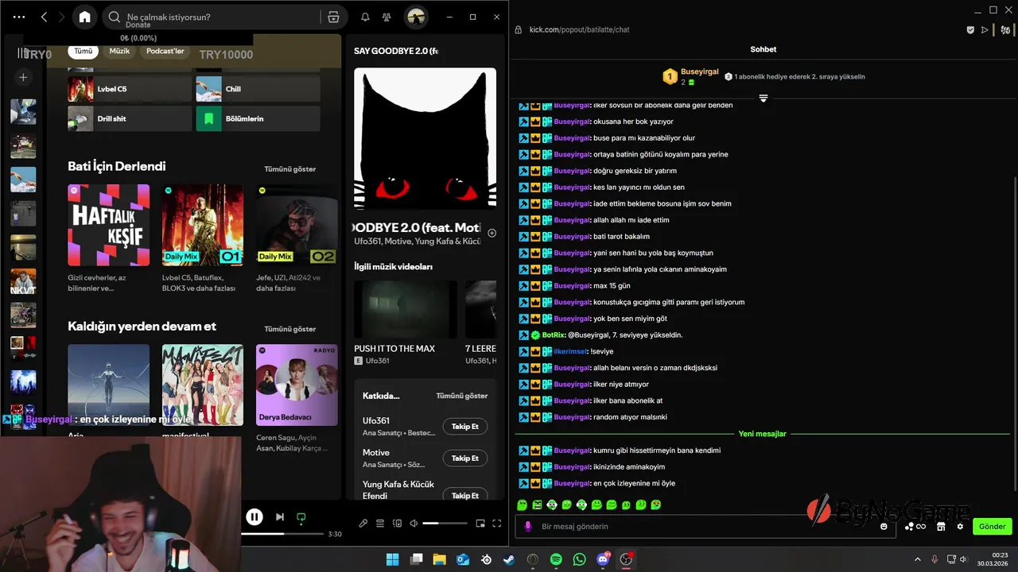The width and height of the screenshot is (1018, 572).
Task: Open Spotify from the taskbar
Action: click(x=556, y=559)
